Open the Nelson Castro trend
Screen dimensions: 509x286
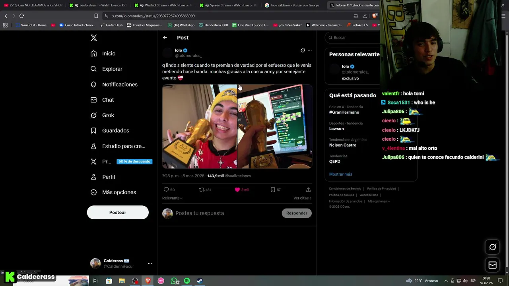click(343, 145)
